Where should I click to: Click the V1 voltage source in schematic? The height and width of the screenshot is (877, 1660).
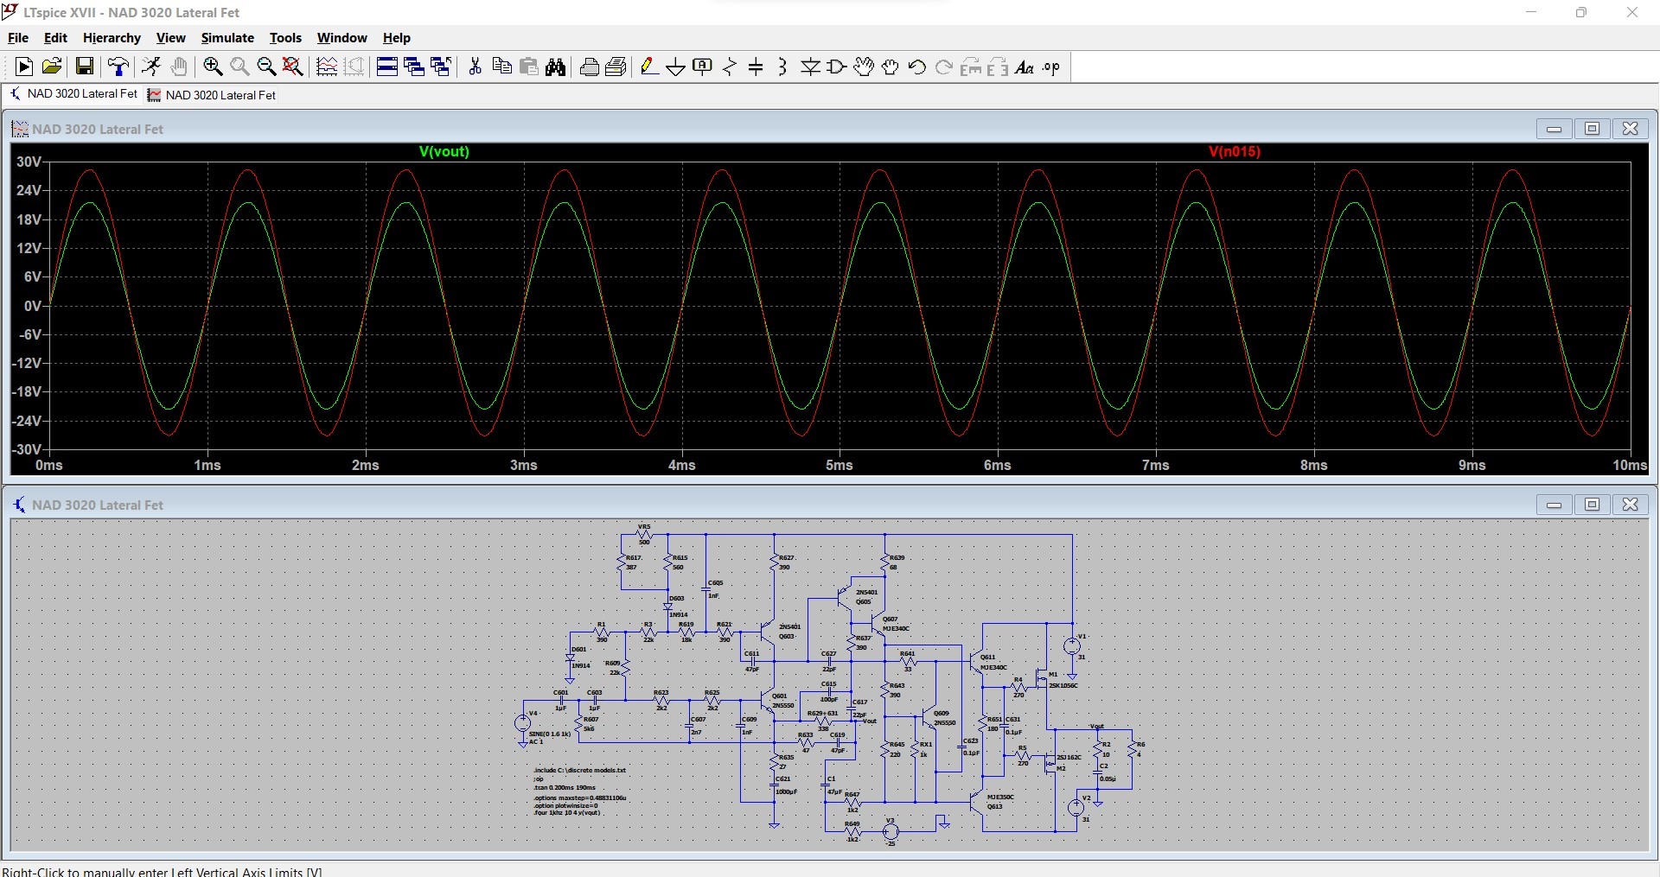click(x=1072, y=645)
